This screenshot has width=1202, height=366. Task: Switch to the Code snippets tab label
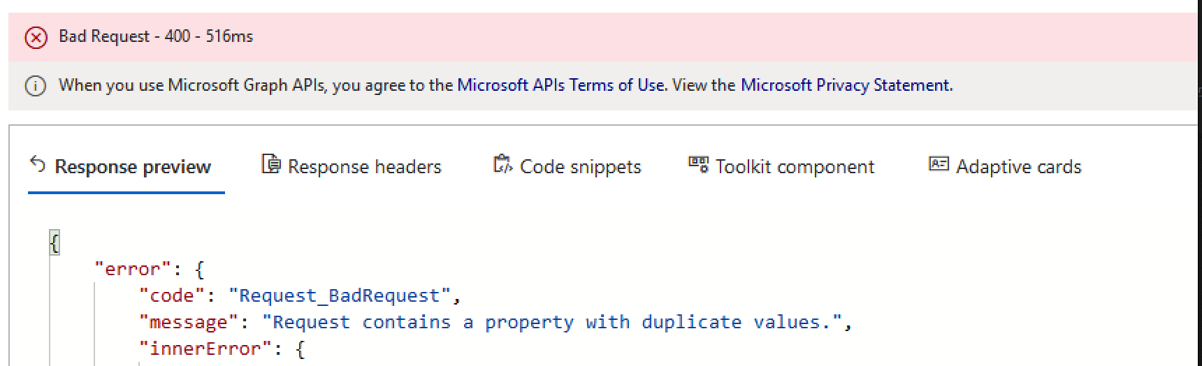tap(580, 167)
